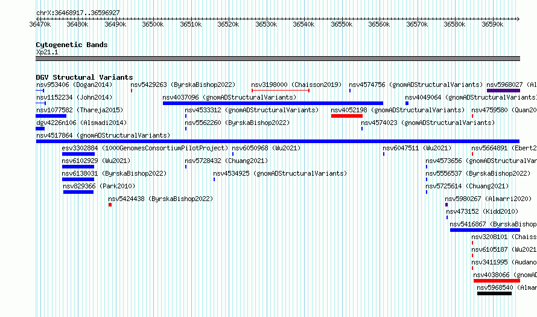The height and width of the screenshot is (317, 537).
Task: Click the 36470k ruler tick label
Action: pyautogui.click(x=40, y=24)
